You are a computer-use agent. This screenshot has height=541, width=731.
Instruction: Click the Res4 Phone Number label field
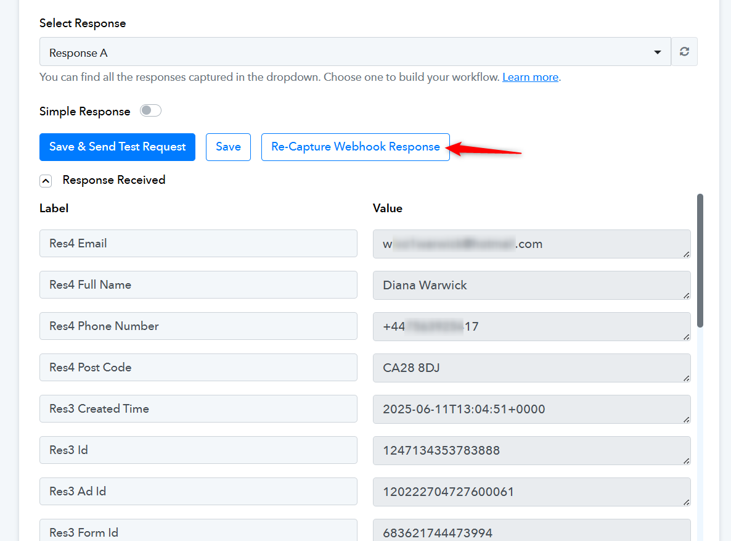pos(198,326)
